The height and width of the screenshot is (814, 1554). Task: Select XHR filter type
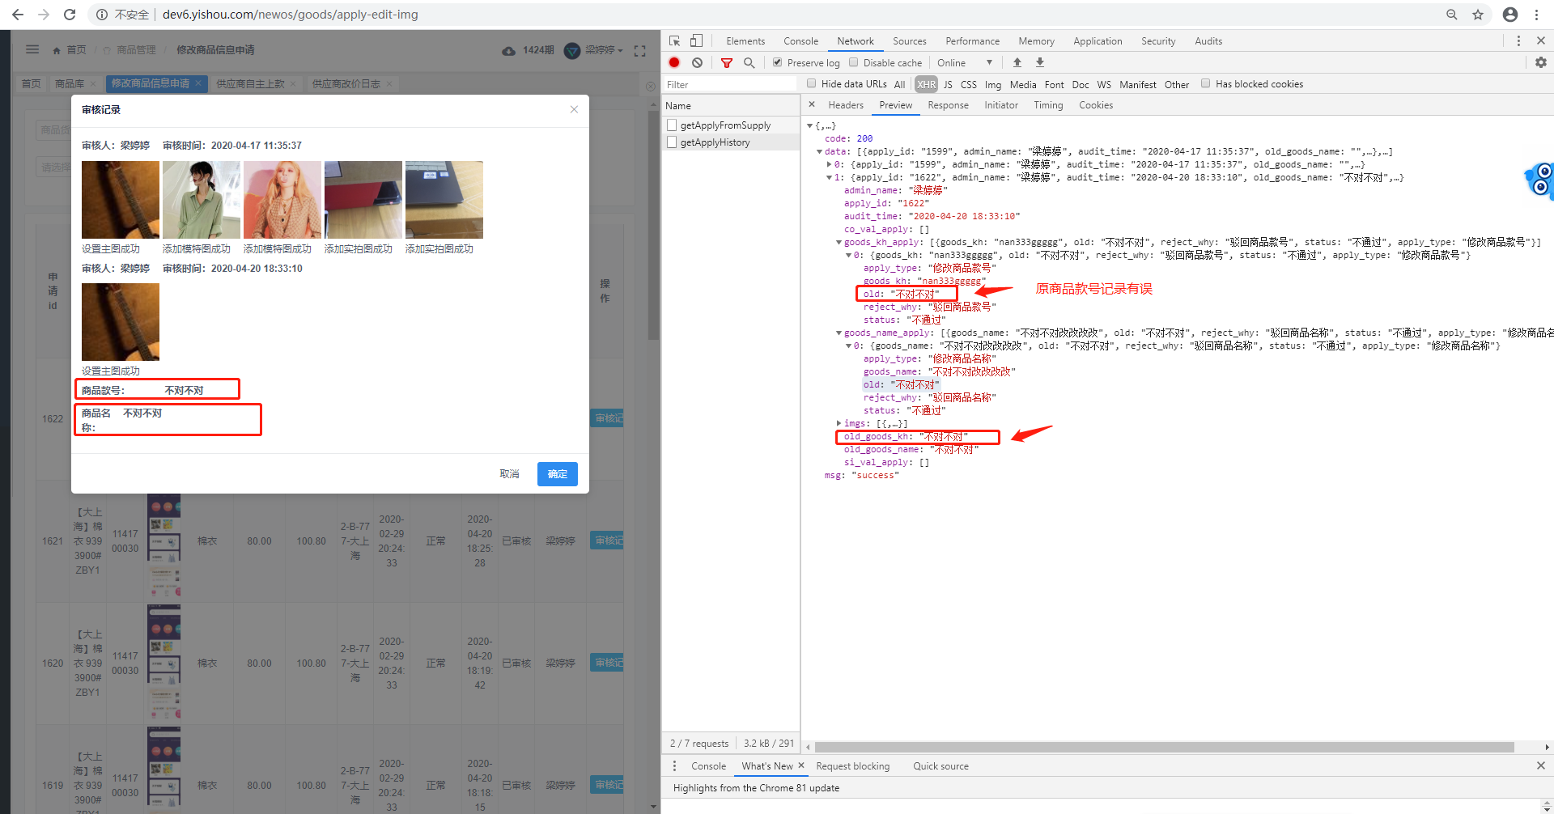click(926, 84)
